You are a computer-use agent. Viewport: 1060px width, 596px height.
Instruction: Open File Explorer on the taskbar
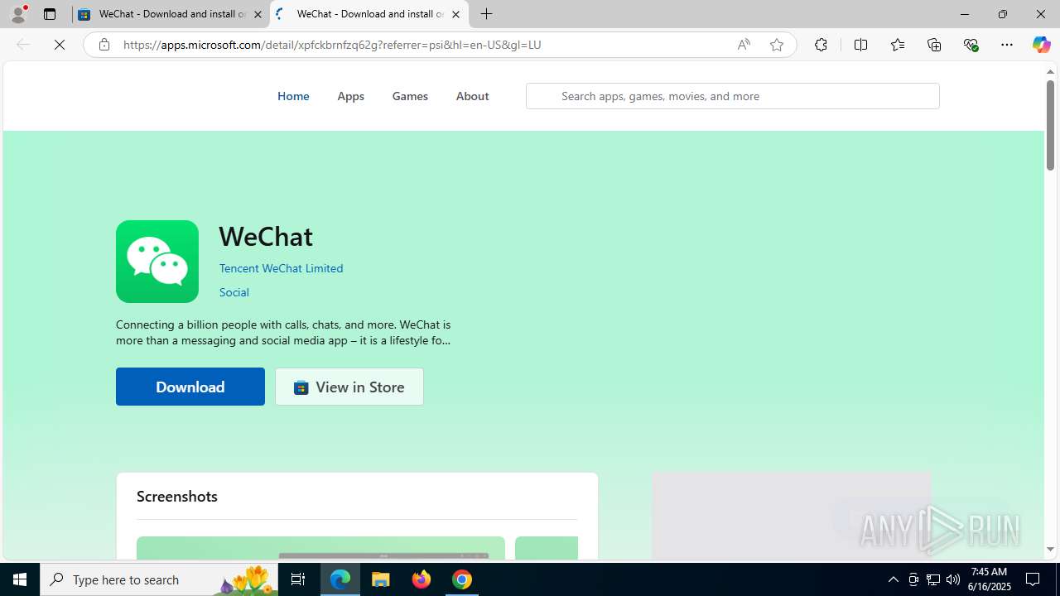point(381,579)
